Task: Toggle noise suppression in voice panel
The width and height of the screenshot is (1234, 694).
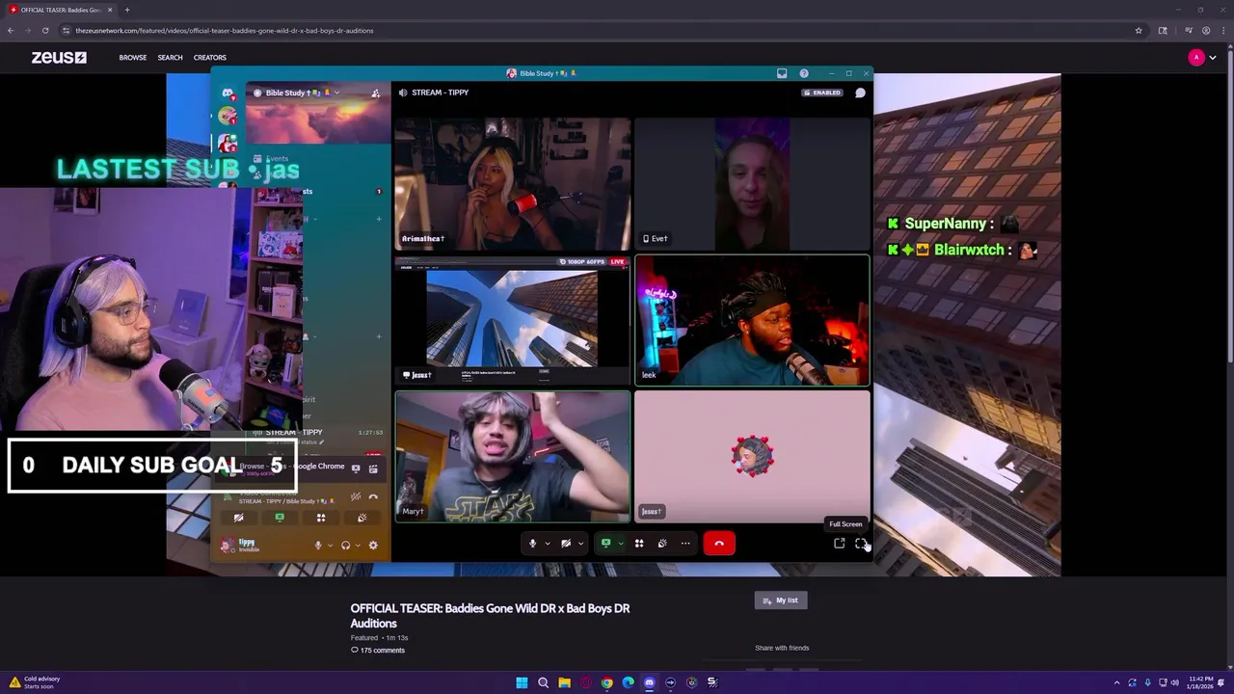Action: 356,496
